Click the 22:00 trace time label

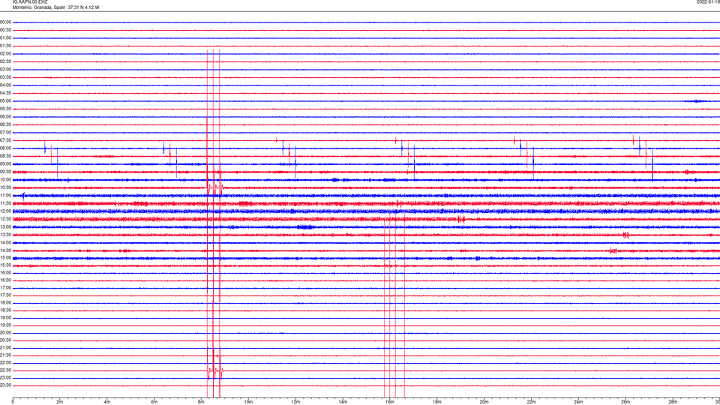click(x=6, y=363)
